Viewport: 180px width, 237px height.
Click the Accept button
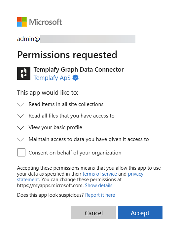(x=140, y=213)
